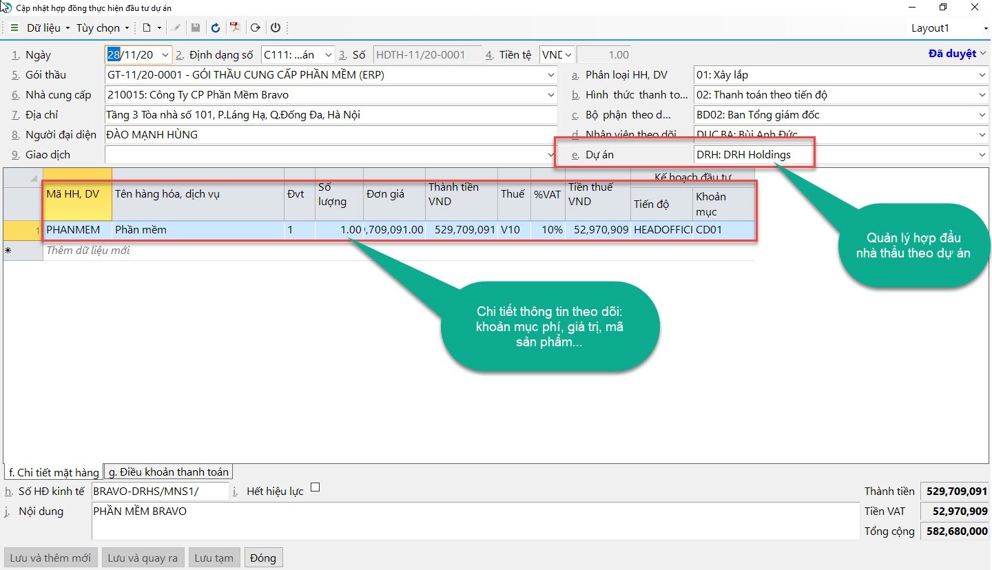The image size is (992, 570).
Task: Click the Số field HDTH-11/20-0001
Action: pyautogui.click(x=427, y=55)
